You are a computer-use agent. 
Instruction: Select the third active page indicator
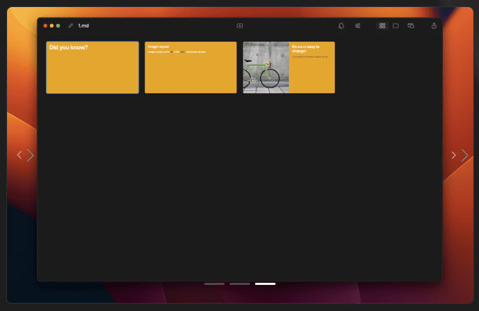click(x=265, y=284)
